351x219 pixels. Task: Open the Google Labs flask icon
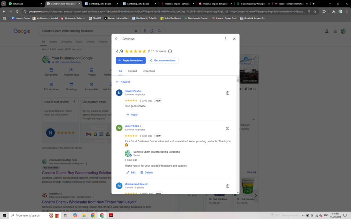[x=327, y=31]
